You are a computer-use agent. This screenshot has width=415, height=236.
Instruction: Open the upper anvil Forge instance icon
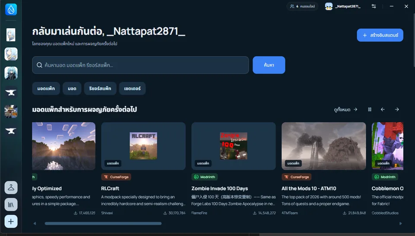[11, 93]
